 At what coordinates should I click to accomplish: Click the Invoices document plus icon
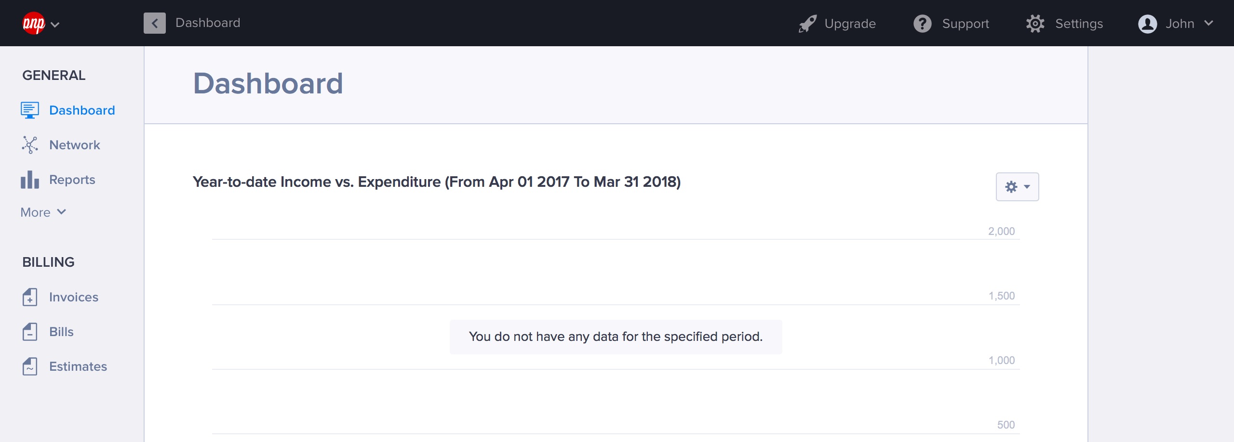(30, 297)
